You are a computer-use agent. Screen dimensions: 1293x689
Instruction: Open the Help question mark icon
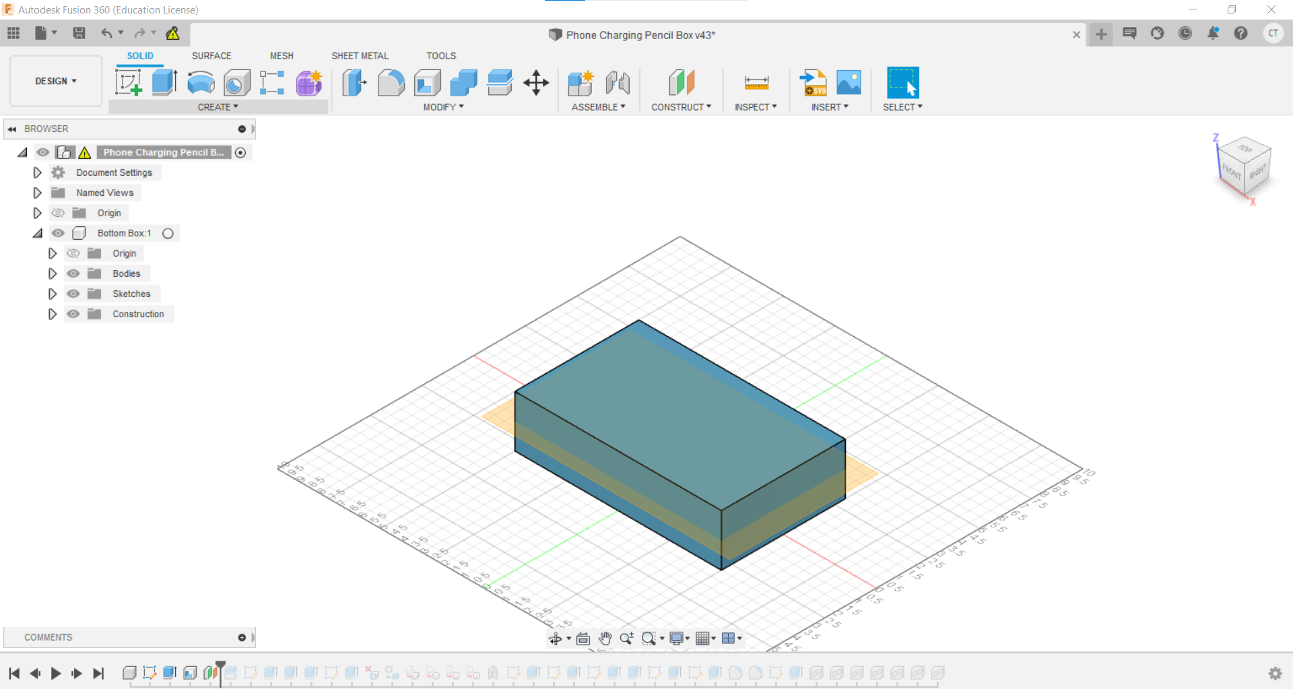1240,33
